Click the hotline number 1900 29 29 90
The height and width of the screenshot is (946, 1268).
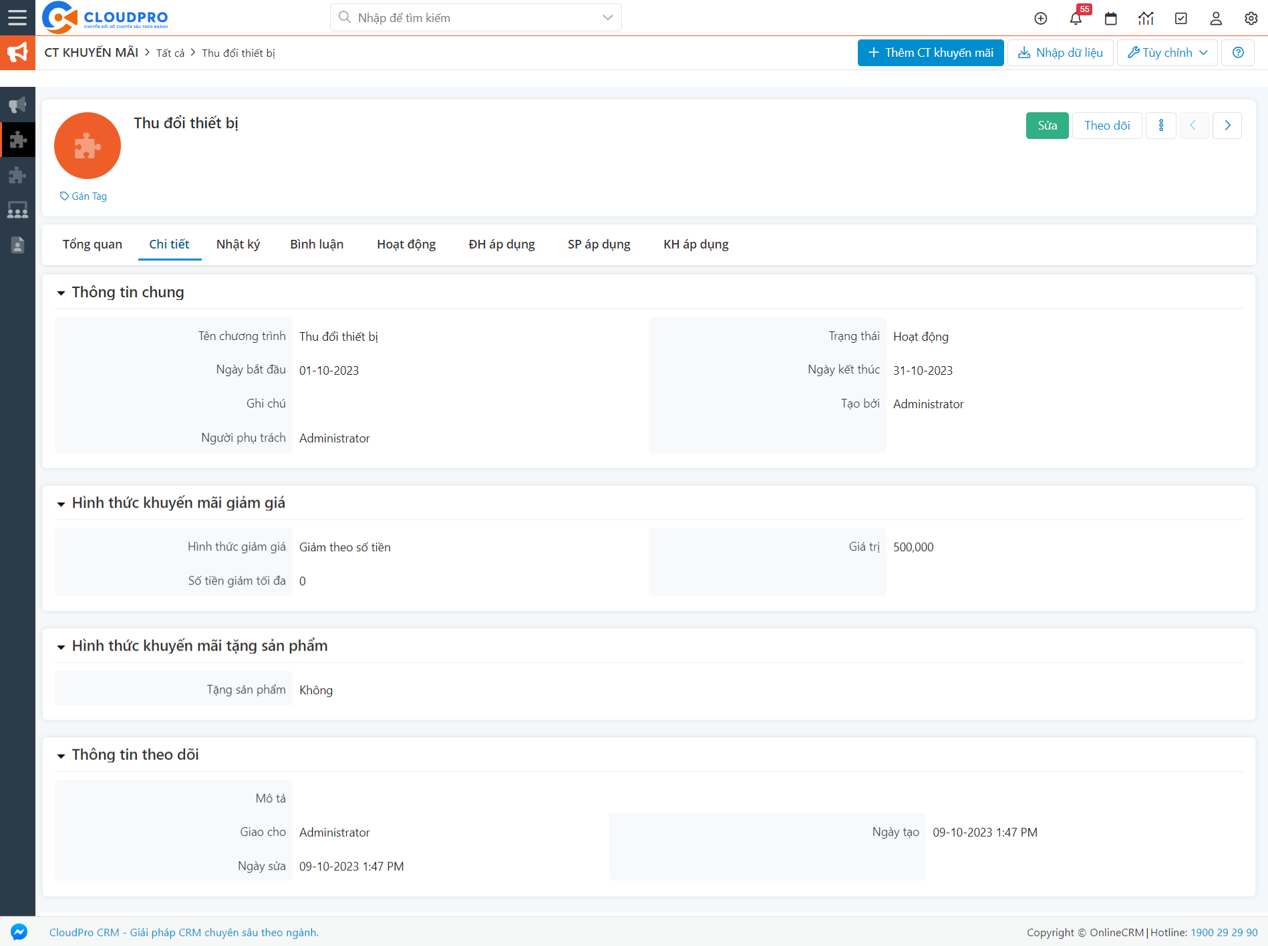1224,933
